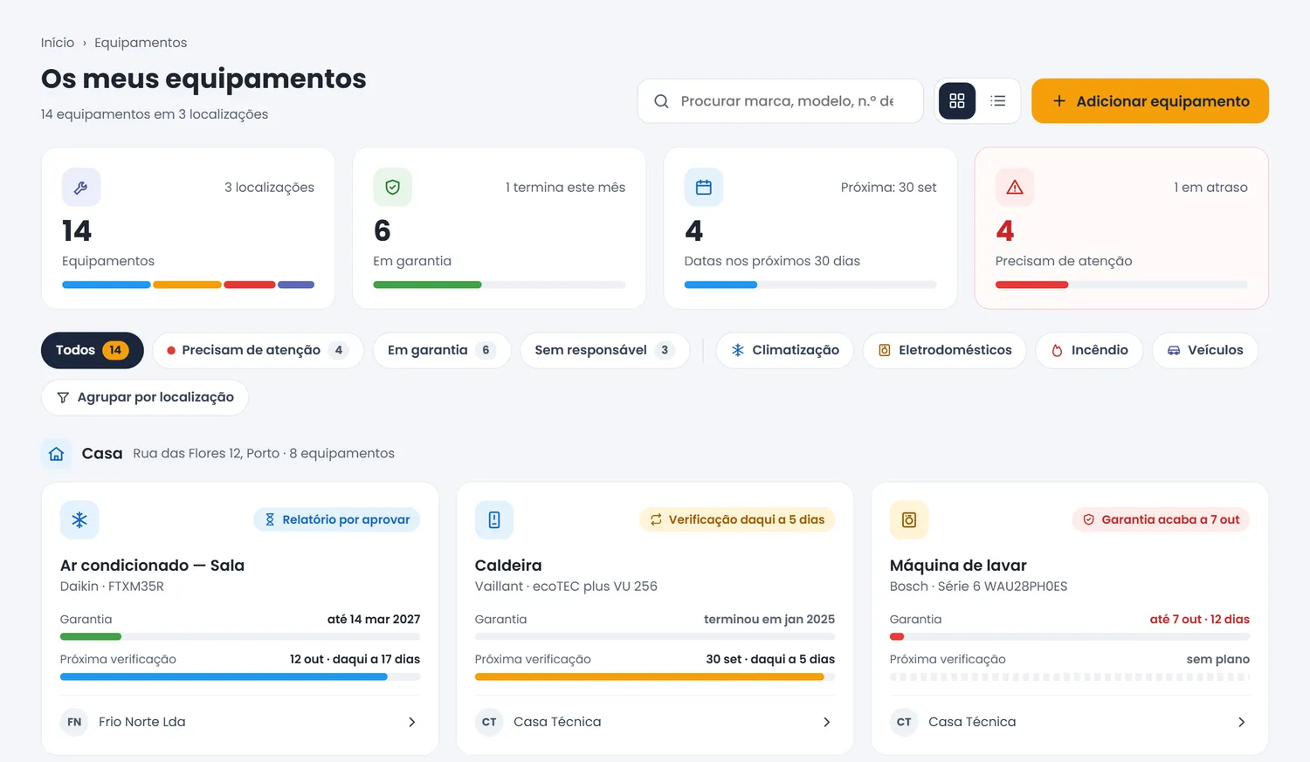The height and width of the screenshot is (762, 1310).
Task: Click the search magnifier icon
Action: click(662, 101)
